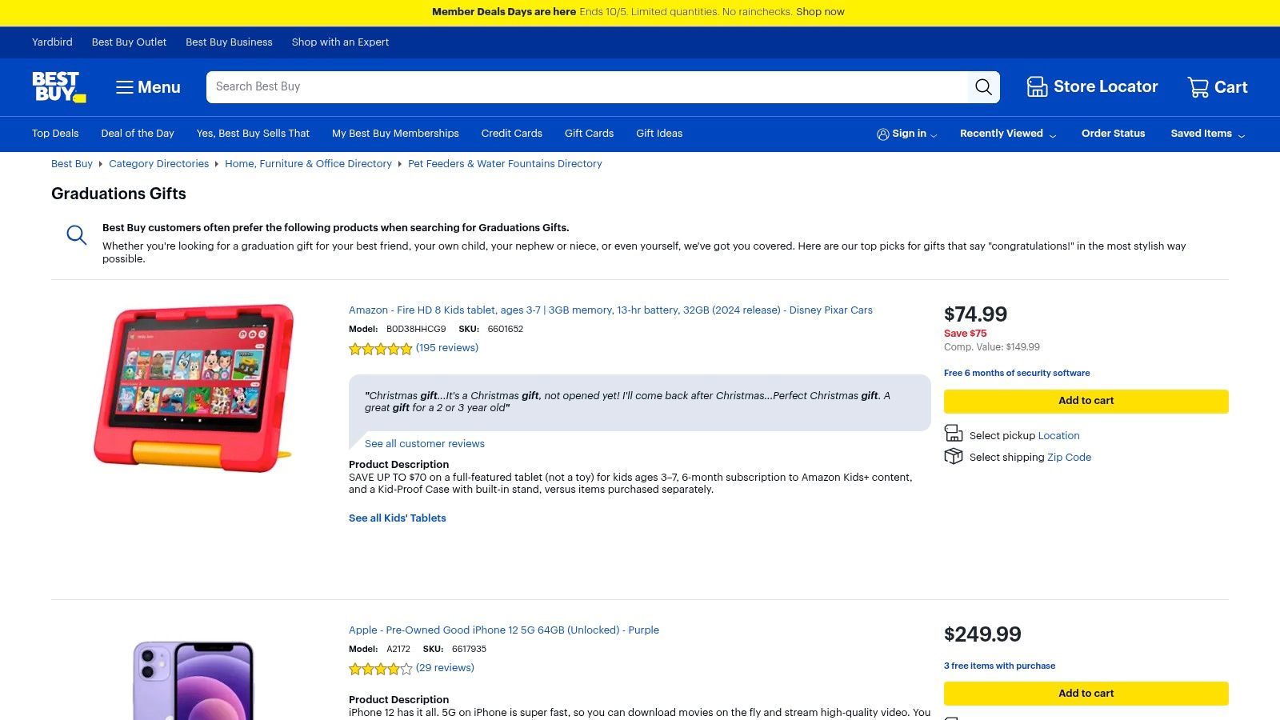
Task: Click the store pickup icon
Action: point(954,434)
